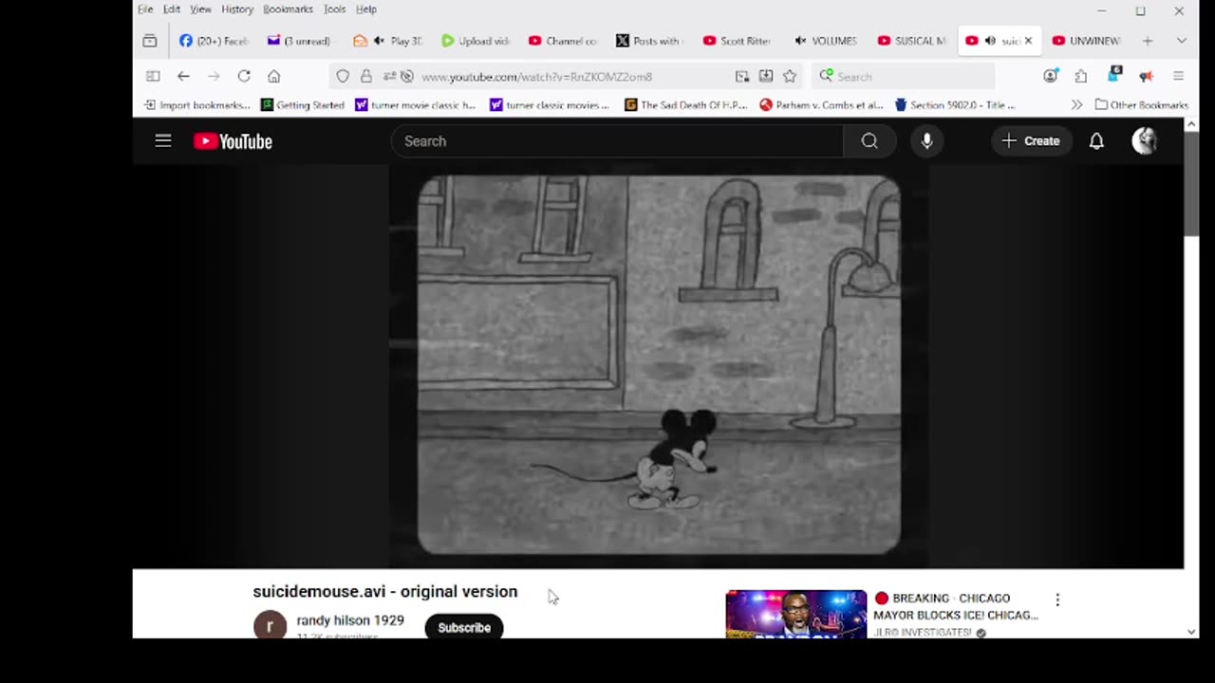Switch to the Posts with X tab
The width and height of the screenshot is (1215, 683).
click(x=648, y=41)
